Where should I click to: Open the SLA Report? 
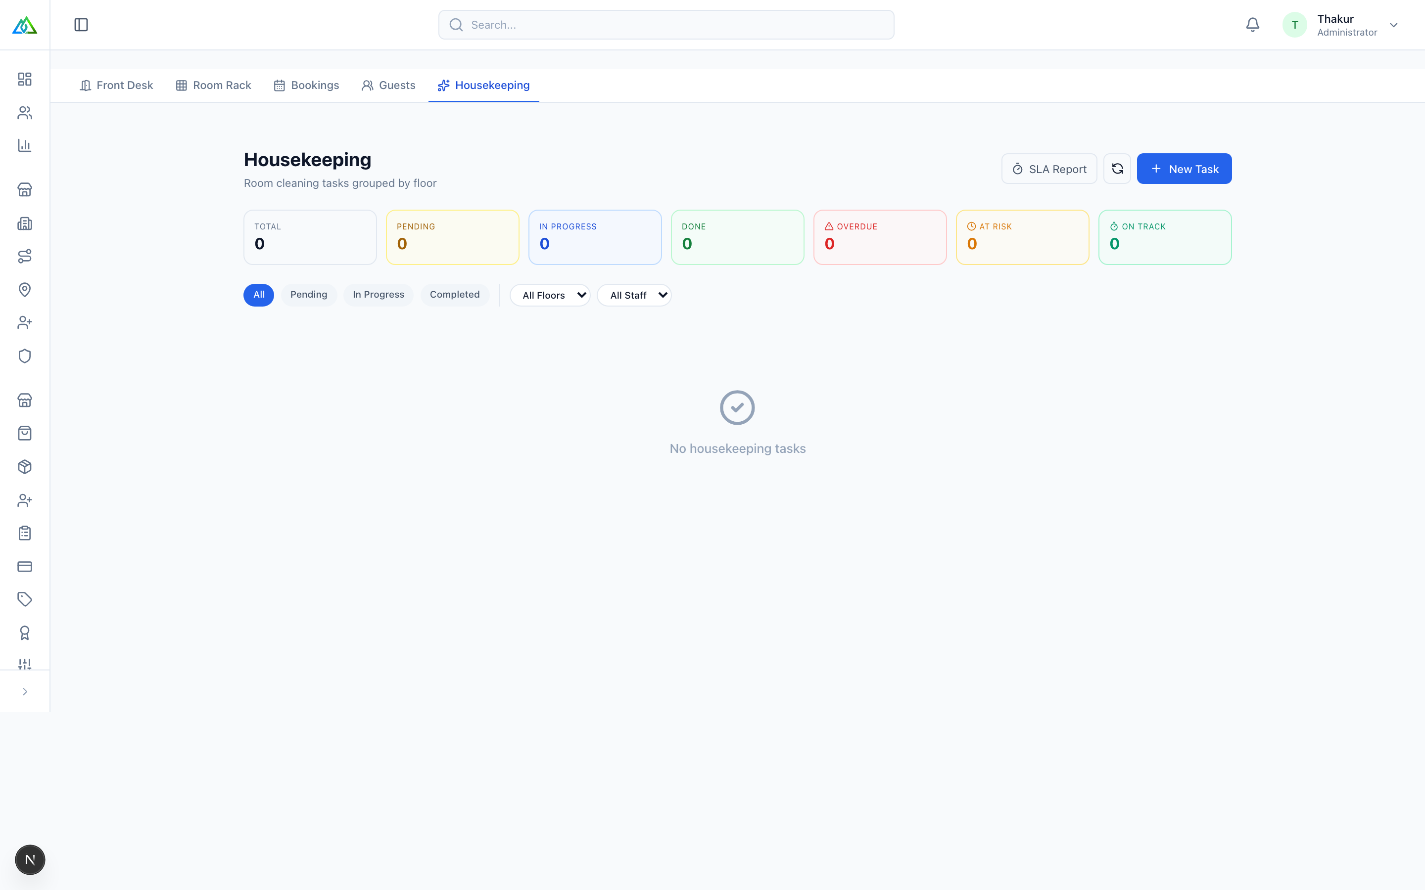(1049, 169)
